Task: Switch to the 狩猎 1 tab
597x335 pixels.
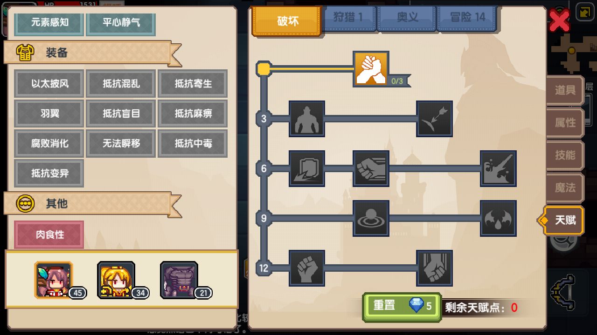Action: (x=348, y=18)
